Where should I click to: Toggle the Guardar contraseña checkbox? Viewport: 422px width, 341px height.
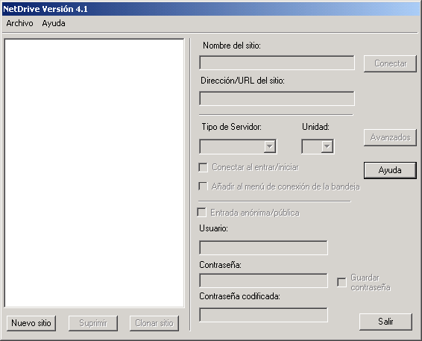point(341,282)
